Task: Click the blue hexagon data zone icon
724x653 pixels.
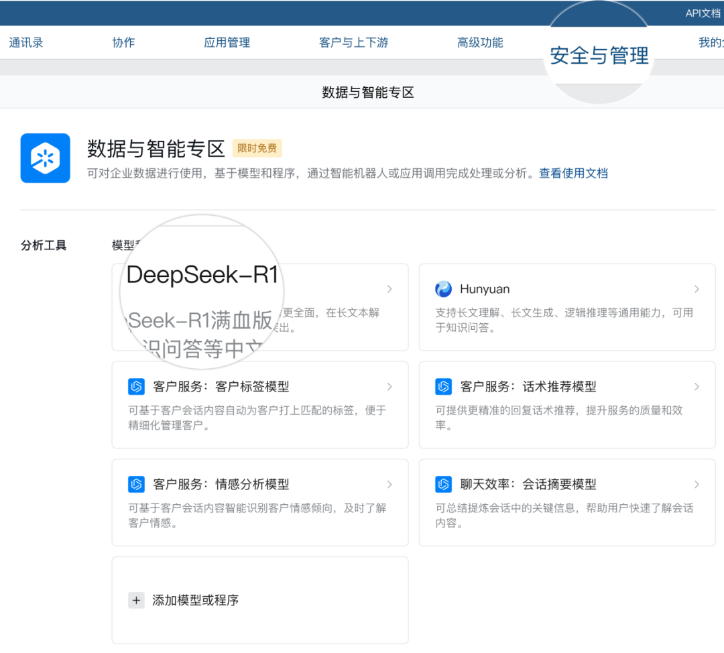Action: pyautogui.click(x=46, y=158)
